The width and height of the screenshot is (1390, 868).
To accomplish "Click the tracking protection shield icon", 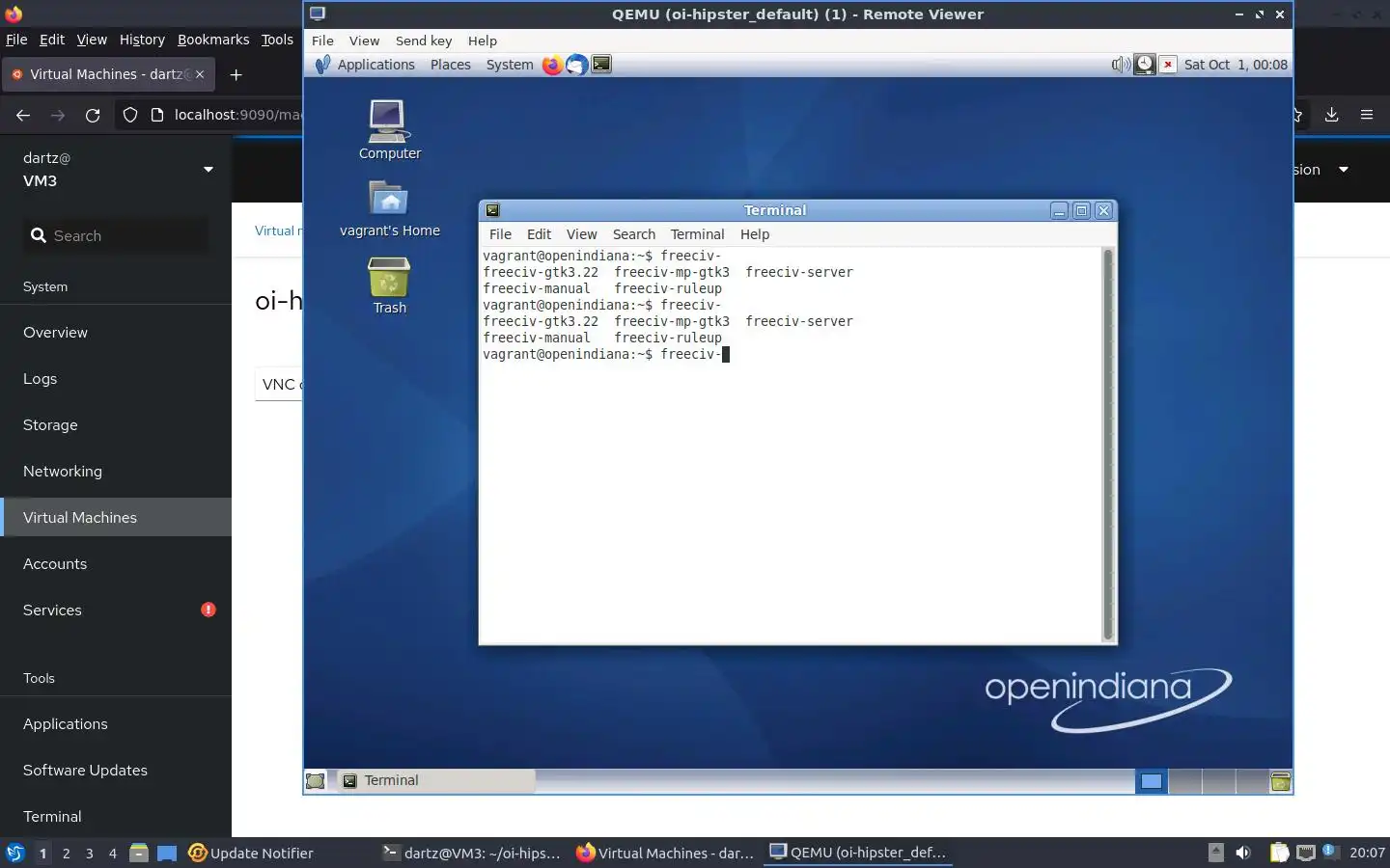I will click(x=130, y=115).
